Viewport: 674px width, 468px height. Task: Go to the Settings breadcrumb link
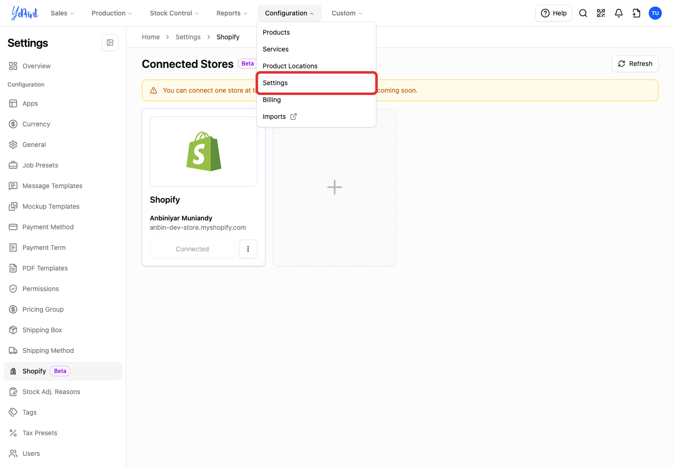(188, 37)
